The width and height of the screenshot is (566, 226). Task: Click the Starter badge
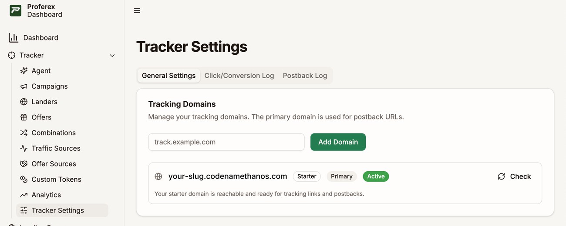click(307, 176)
